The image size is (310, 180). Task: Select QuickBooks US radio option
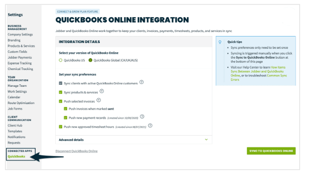tap(61, 60)
